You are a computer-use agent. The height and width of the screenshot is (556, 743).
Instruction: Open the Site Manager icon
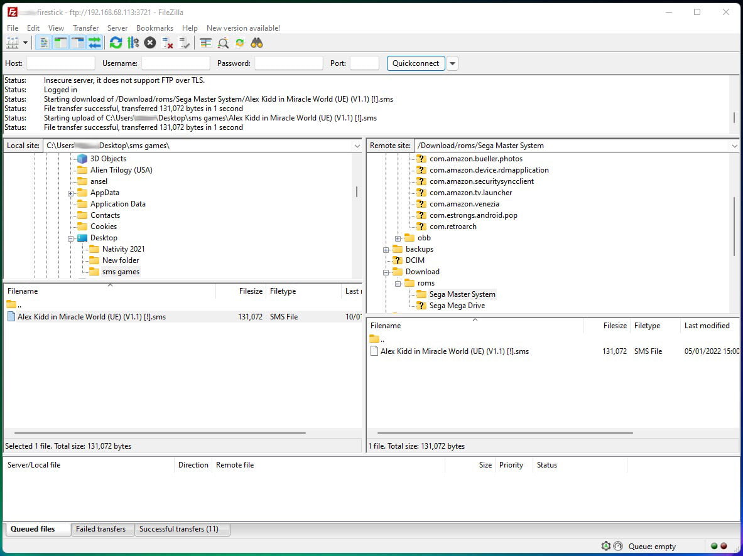(13, 43)
